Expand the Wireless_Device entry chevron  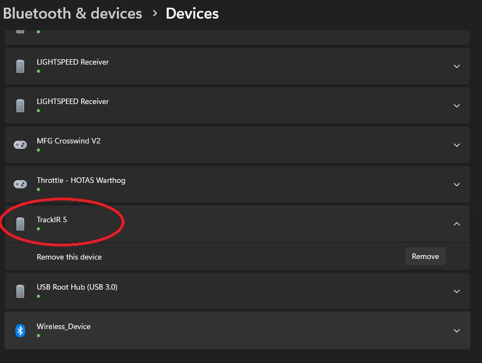coord(457,331)
